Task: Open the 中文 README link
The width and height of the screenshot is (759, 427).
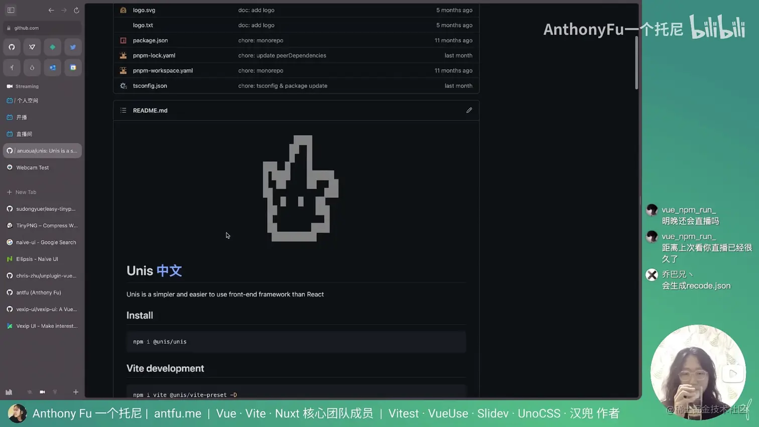Action: (x=169, y=270)
